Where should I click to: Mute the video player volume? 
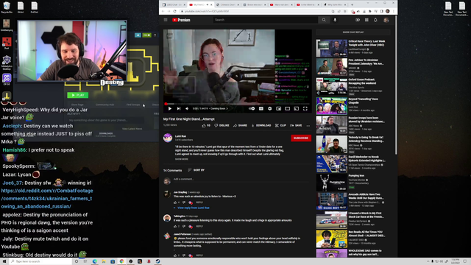coord(187,108)
